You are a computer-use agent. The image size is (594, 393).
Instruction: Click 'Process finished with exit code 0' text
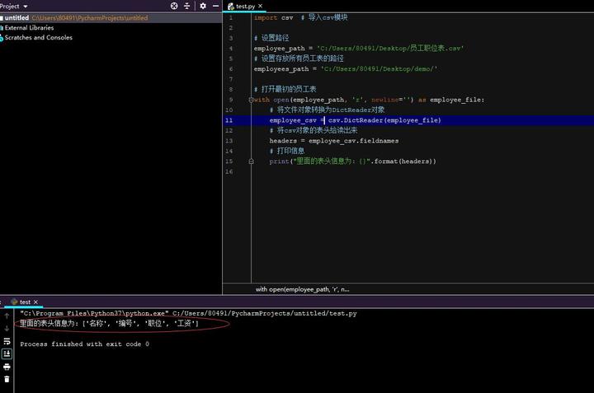(84, 344)
